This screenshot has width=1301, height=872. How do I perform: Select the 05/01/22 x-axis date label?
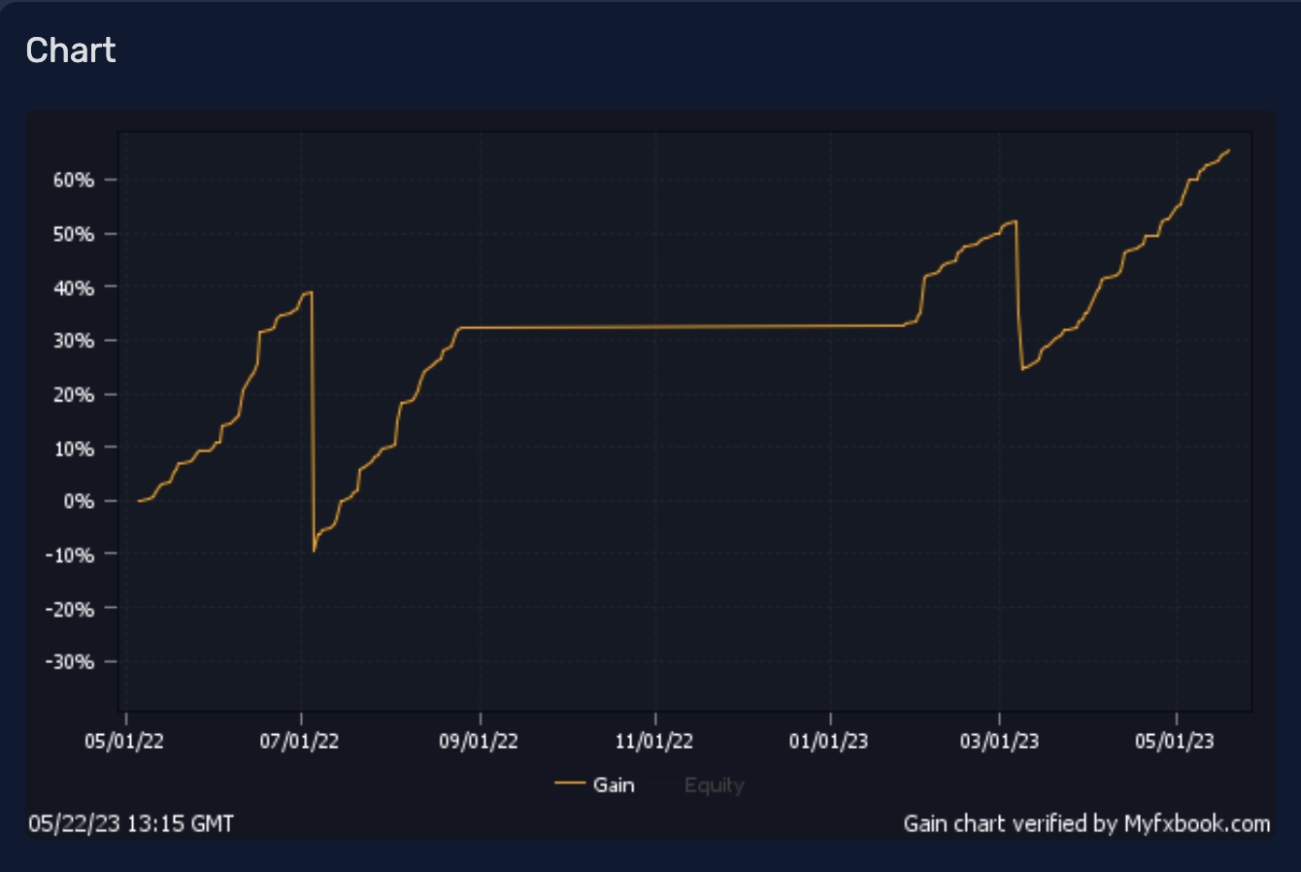click(x=124, y=742)
